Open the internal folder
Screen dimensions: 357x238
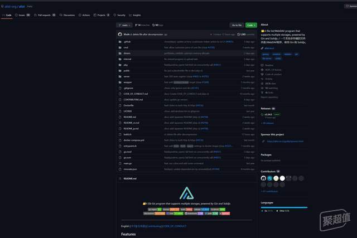click(127, 59)
